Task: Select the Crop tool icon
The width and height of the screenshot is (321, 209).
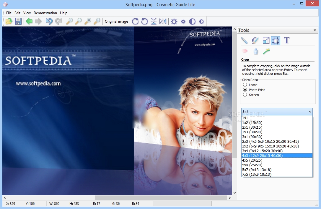Action: (x=276, y=40)
